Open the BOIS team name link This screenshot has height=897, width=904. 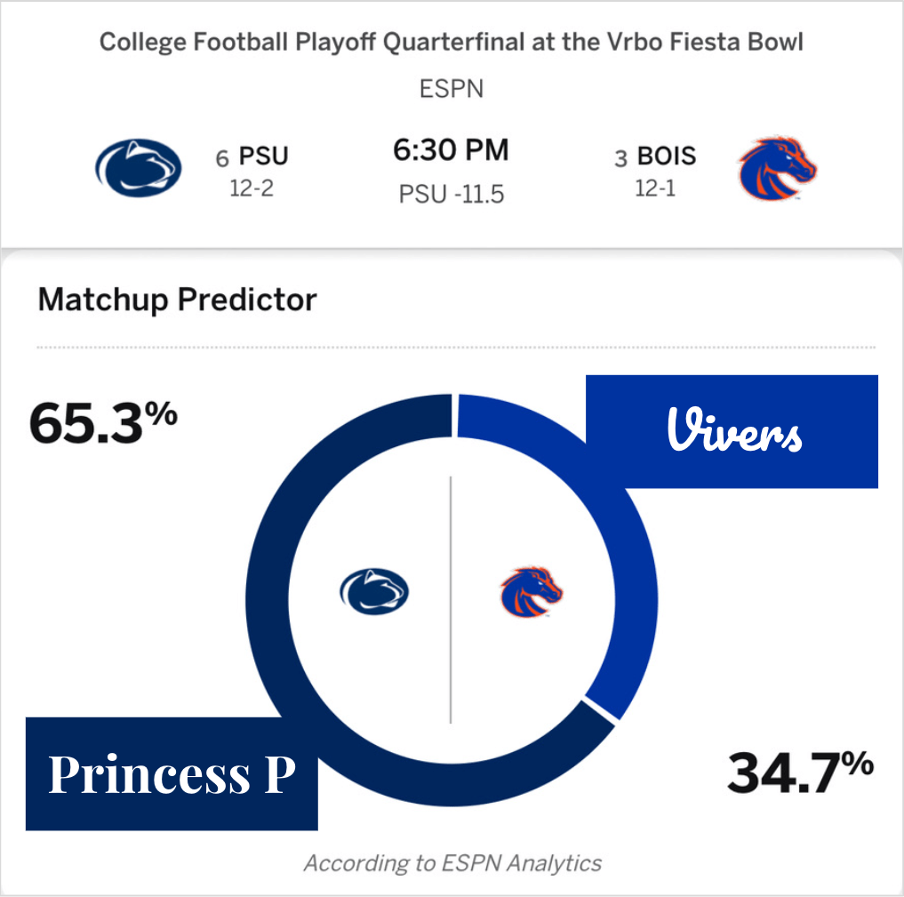(x=666, y=157)
